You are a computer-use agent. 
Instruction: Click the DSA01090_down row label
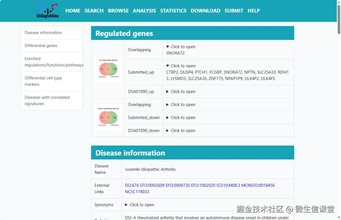144,131
